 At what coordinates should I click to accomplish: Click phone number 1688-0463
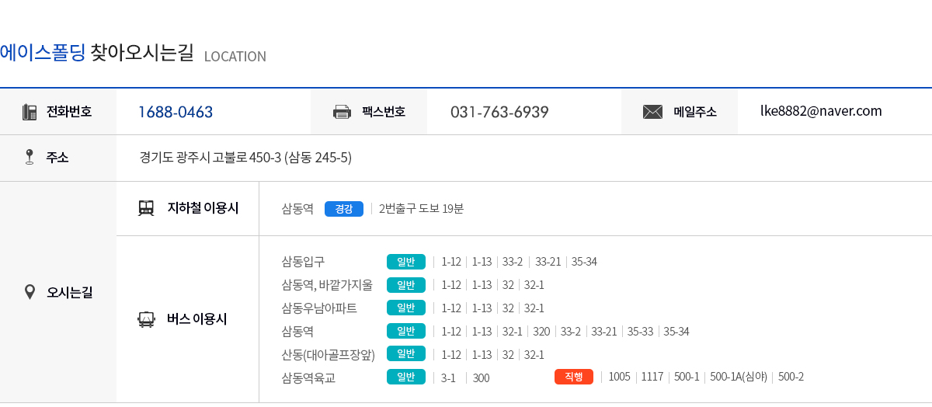(x=176, y=112)
